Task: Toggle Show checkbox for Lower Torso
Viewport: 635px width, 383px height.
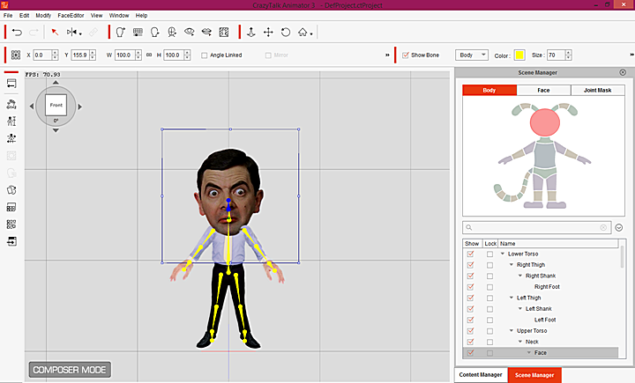Action: coord(470,254)
